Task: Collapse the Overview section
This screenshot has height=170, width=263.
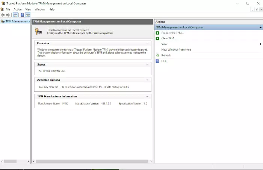Action: (147, 43)
